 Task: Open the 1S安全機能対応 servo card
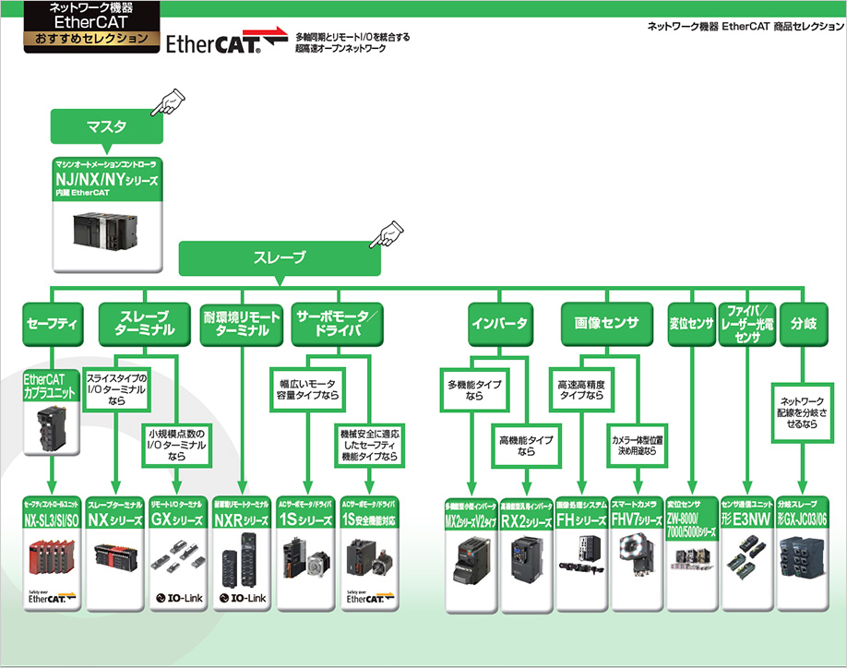coord(369,554)
